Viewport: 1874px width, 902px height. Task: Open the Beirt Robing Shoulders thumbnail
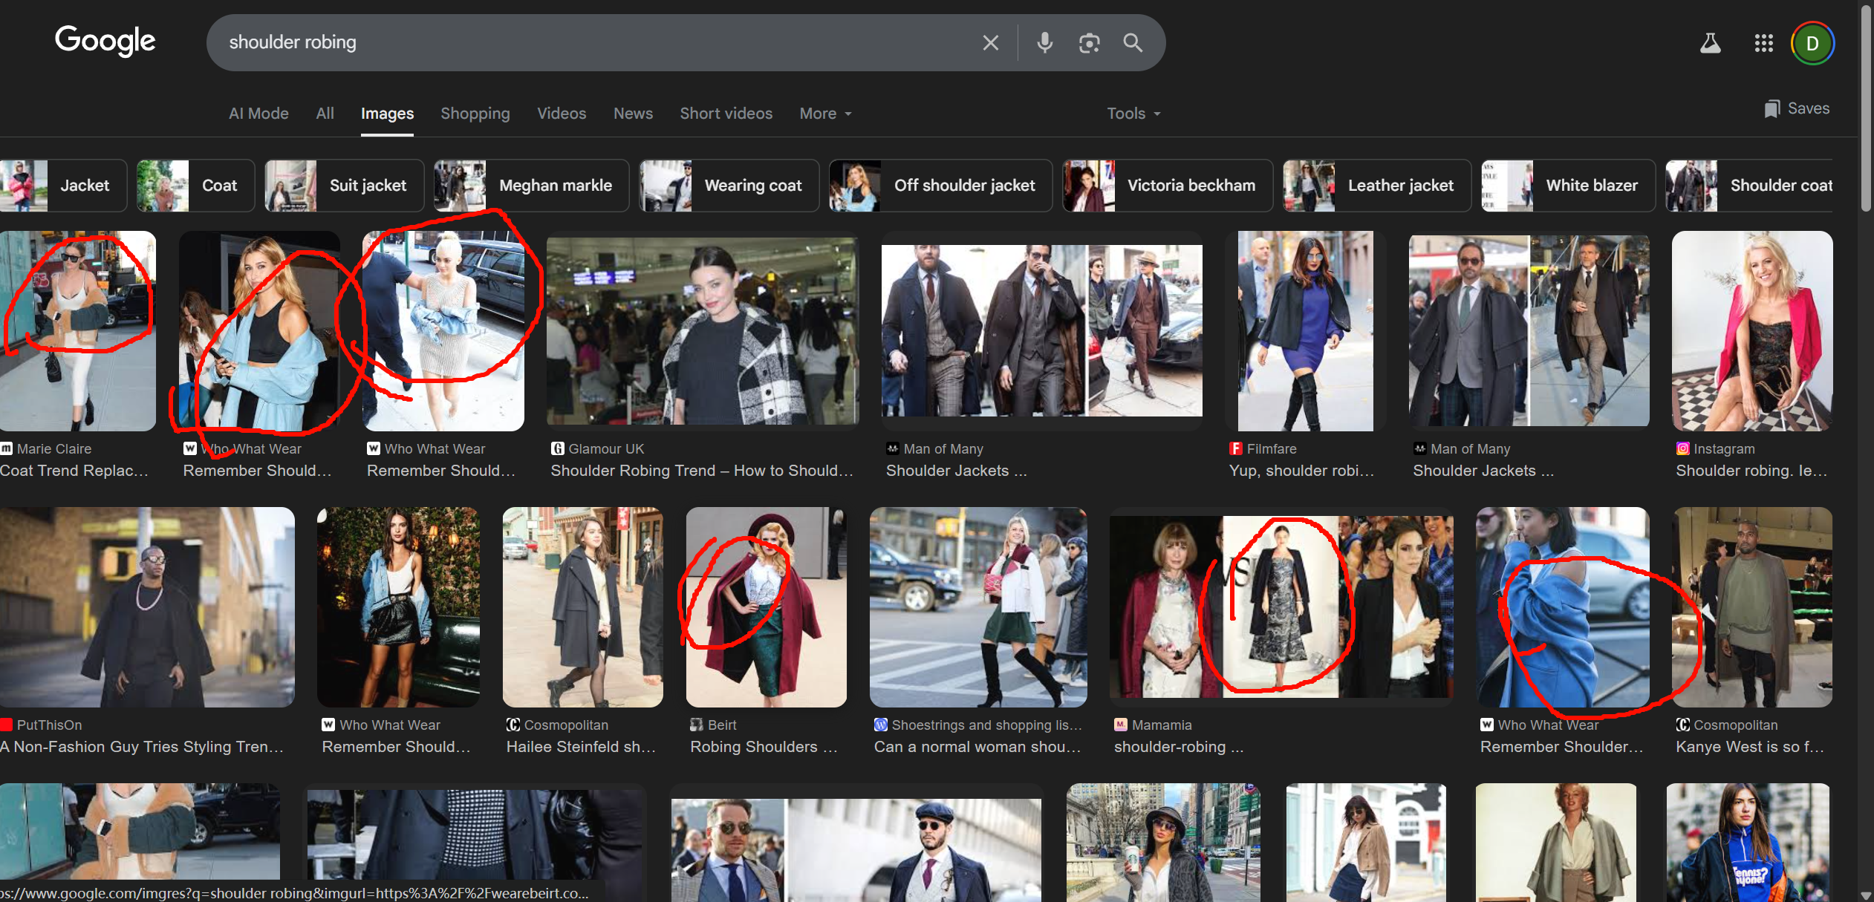766,607
